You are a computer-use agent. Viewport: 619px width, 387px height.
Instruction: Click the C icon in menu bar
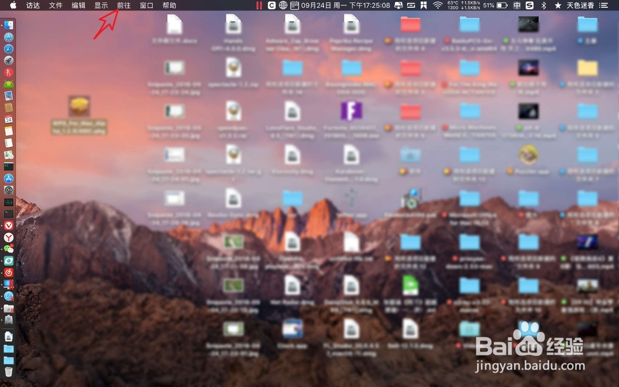click(x=272, y=5)
